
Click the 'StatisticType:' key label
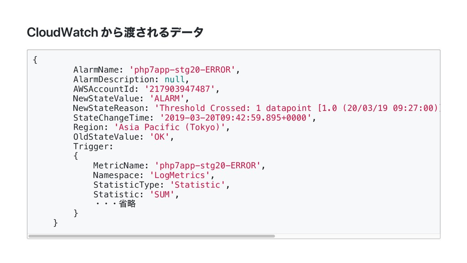[x=129, y=184]
